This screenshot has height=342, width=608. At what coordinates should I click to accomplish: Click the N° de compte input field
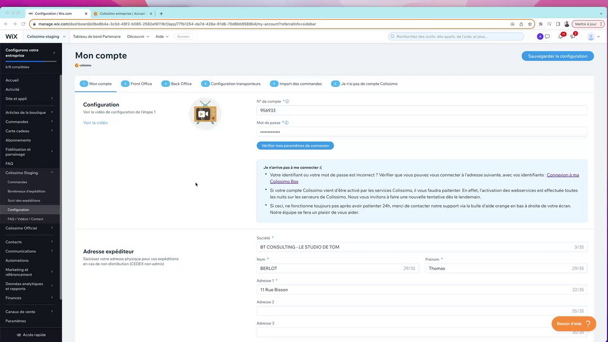click(422, 110)
